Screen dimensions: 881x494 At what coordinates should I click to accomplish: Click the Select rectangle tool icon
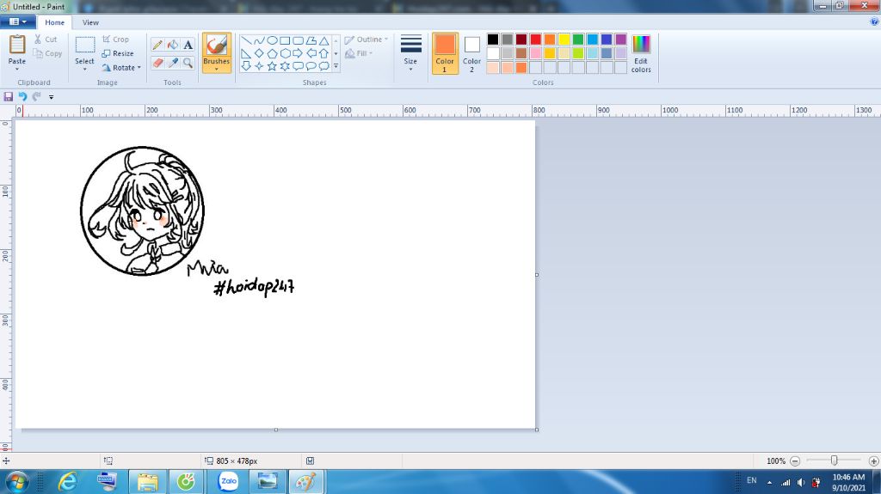[x=85, y=45]
